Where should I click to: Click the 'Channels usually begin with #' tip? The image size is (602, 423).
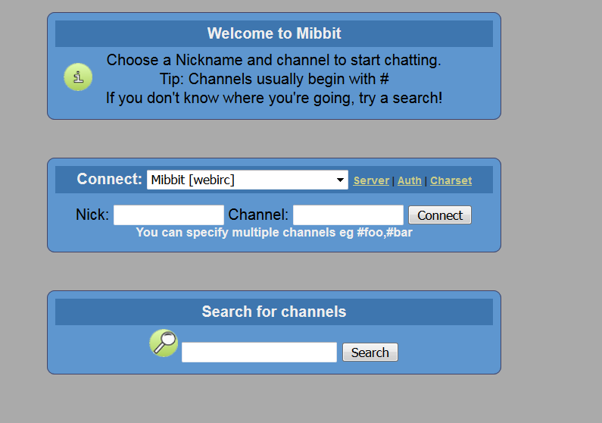coord(274,79)
